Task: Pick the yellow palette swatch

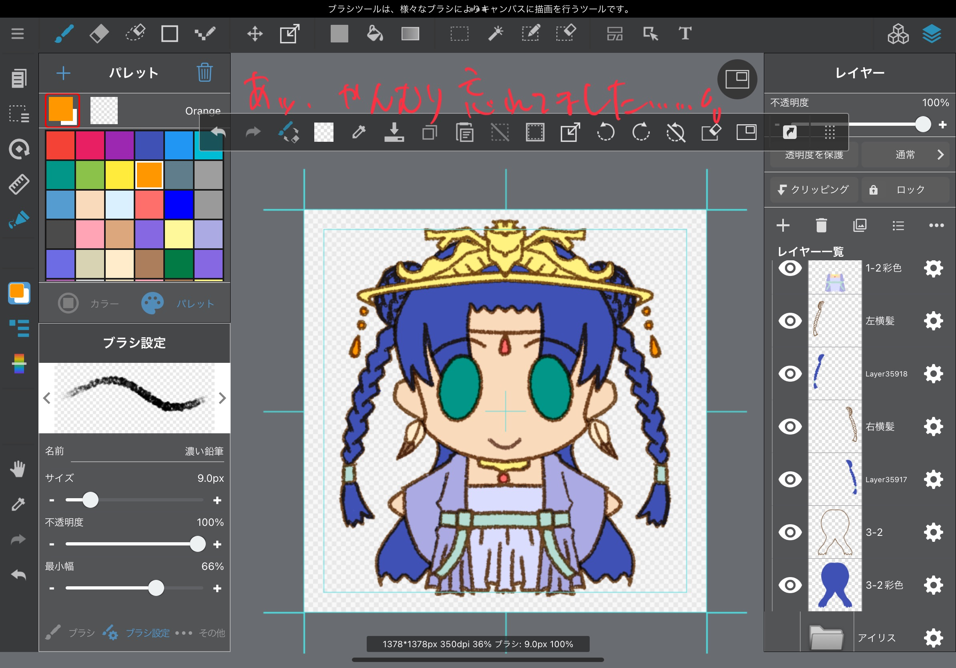Action: point(119,175)
